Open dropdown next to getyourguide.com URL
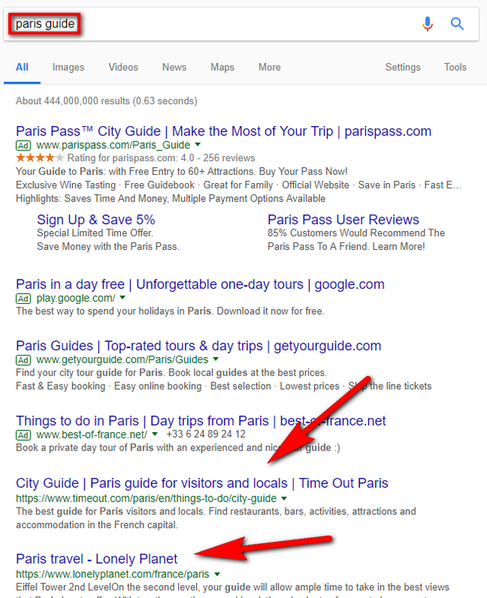Screen dimensions: 487x598 coord(216,359)
